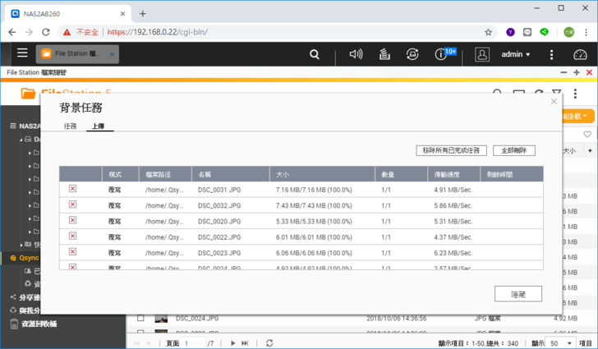Click the 全部刪除 button
Viewport: 598px width, 349px height.
click(x=513, y=150)
